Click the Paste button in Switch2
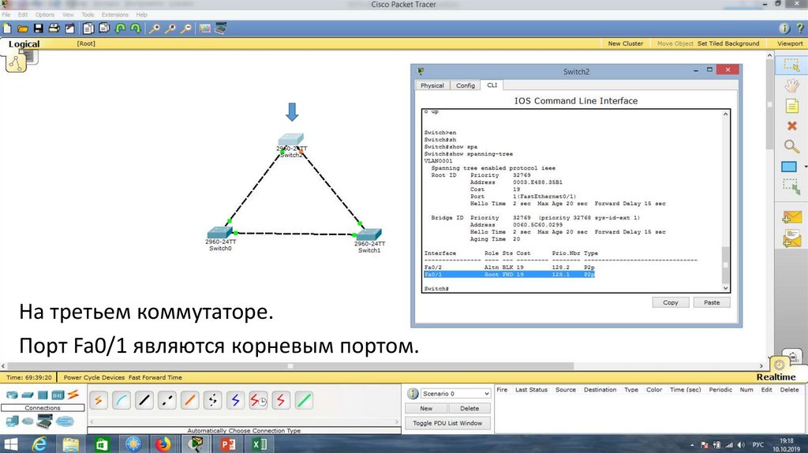The height and width of the screenshot is (453, 808). pos(712,302)
